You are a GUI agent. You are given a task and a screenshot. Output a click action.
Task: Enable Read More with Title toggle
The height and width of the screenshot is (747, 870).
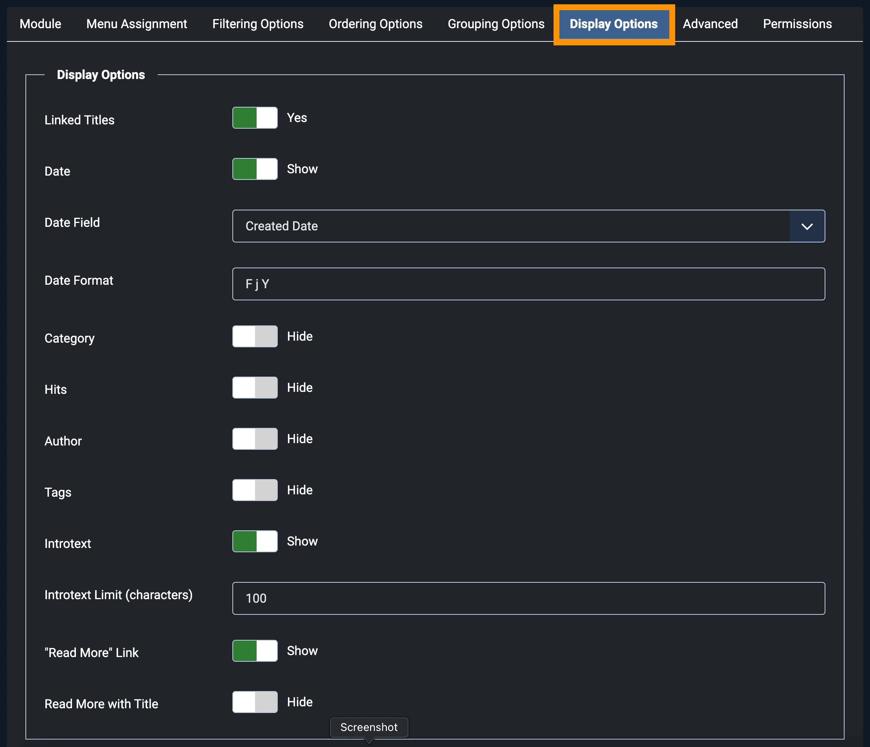[255, 702]
